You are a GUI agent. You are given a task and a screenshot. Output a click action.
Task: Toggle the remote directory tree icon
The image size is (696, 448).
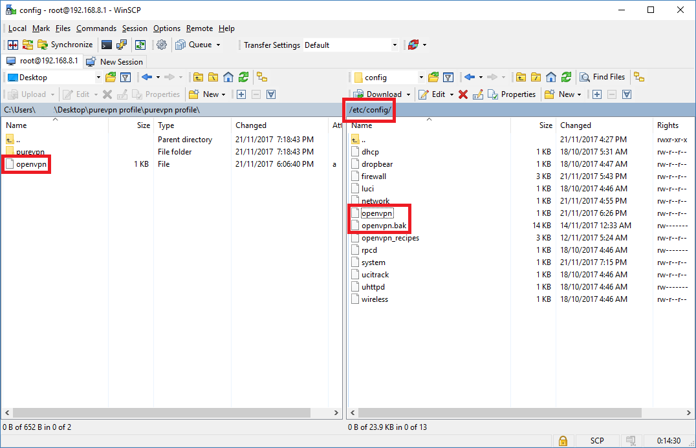[638, 78]
